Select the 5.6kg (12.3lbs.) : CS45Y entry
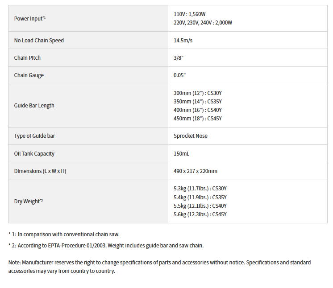This screenshot has width=333, height=288. 200,214
